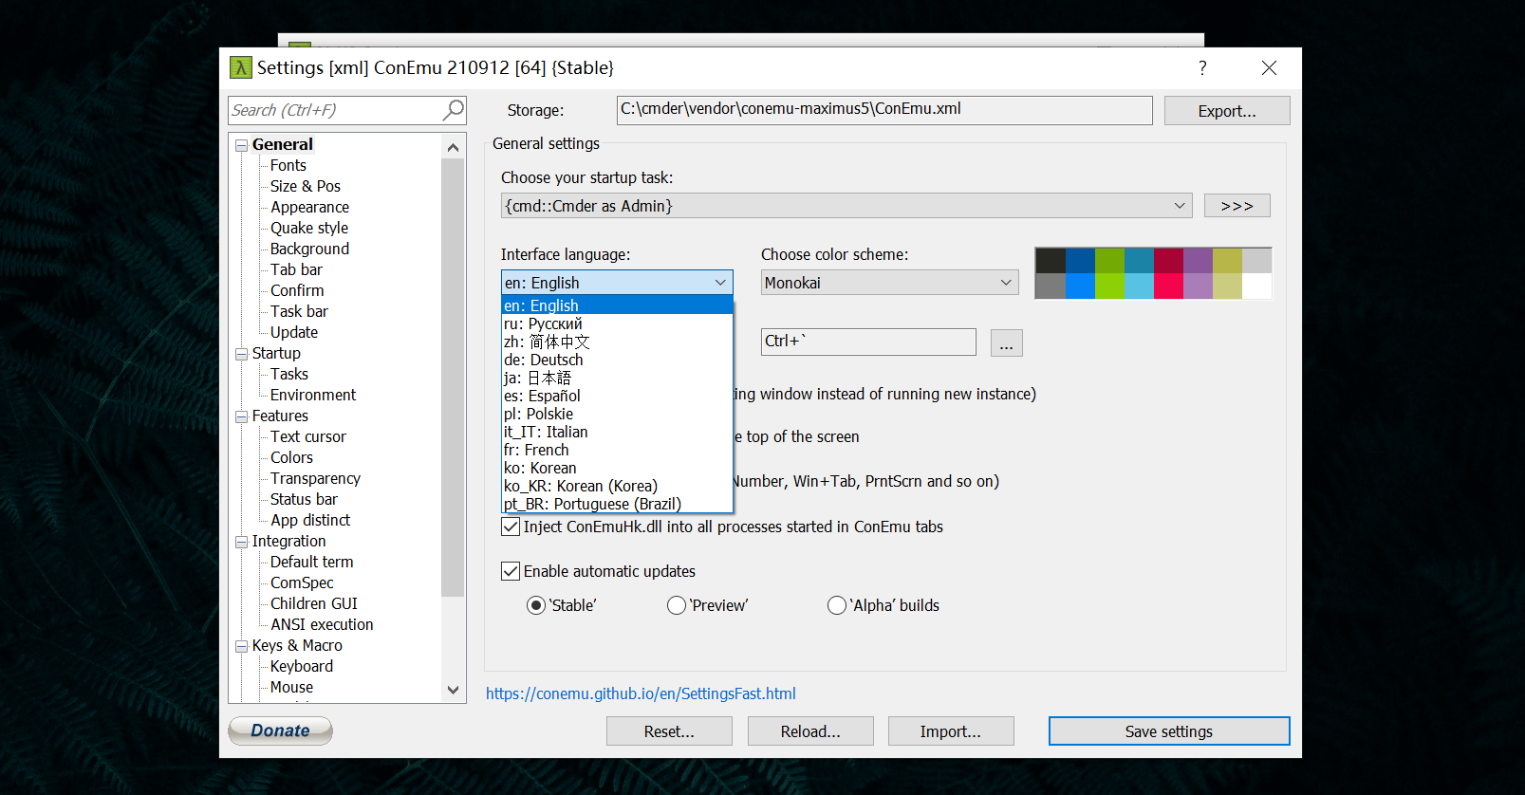Select Size & Pos in settings tree
This screenshot has height=795, width=1525.
[305, 186]
